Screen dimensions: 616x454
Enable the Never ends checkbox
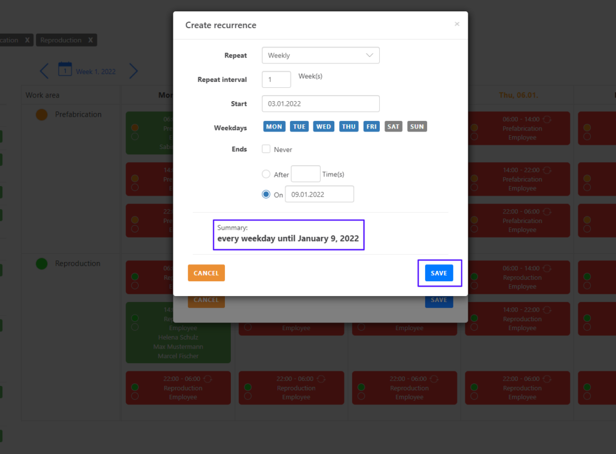(266, 149)
